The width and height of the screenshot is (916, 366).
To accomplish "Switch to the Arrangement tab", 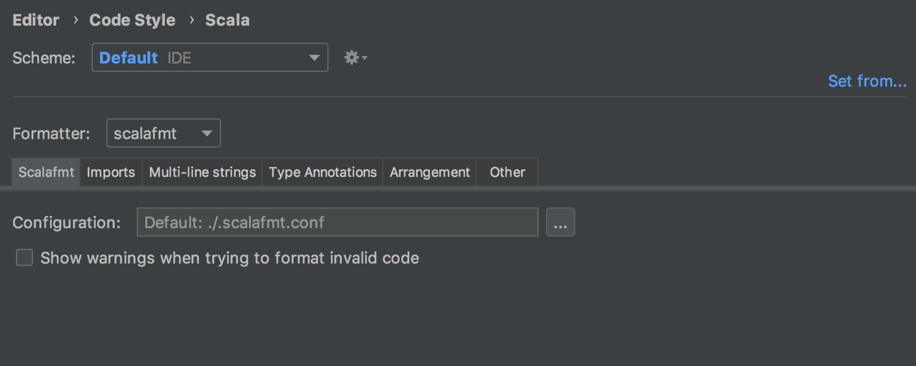I will (x=430, y=172).
